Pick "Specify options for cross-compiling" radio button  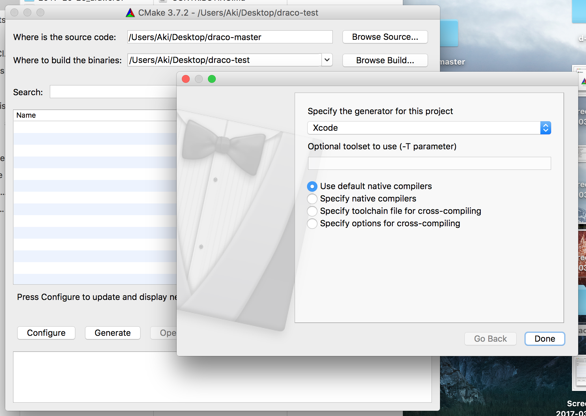[x=312, y=224]
